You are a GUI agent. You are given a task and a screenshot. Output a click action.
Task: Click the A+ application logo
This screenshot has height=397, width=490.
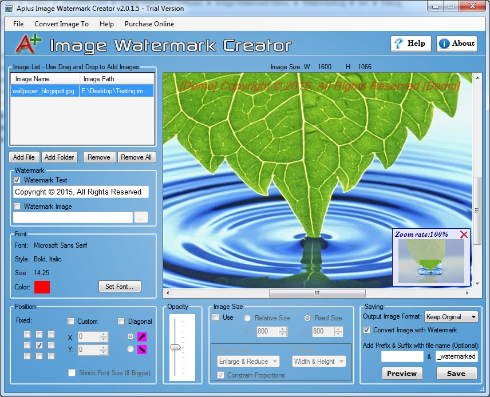tap(29, 43)
